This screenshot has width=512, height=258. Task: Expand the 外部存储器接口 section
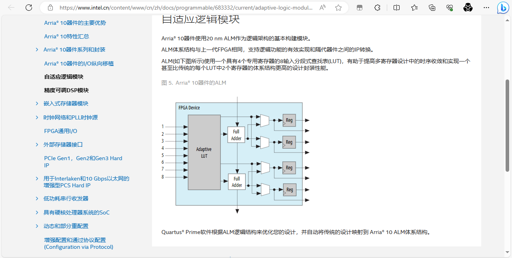coord(36,145)
